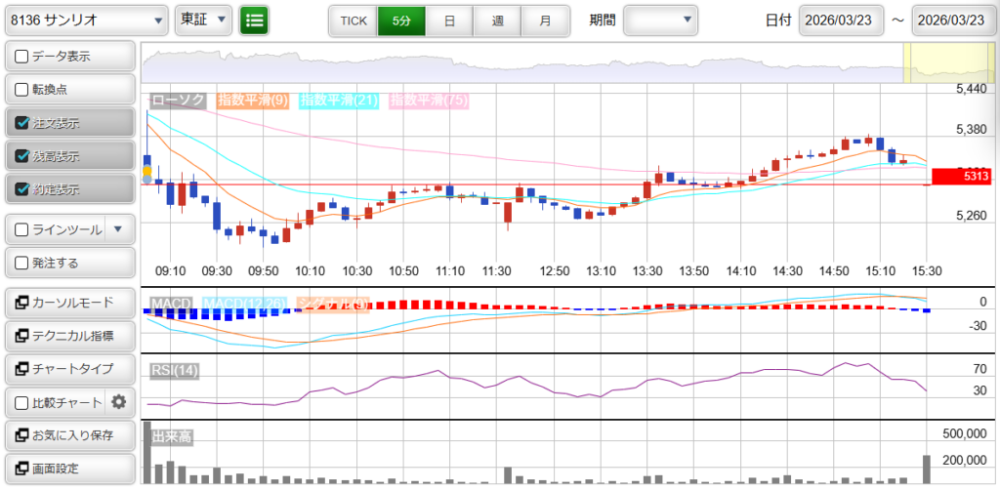1000x491 pixels.
Task: Click the green list view icon
Action: [x=255, y=20]
